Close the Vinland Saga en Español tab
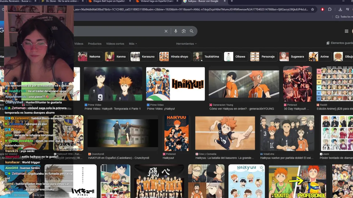This screenshot has width=353, height=198. tap(178, 1)
